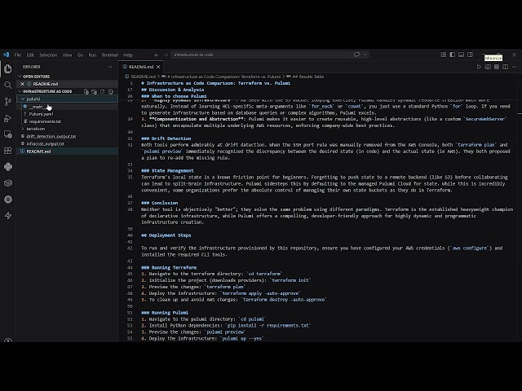The width and height of the screenshot is (522, 391).
Task: Click the command center search box
Action: [270, 55]
